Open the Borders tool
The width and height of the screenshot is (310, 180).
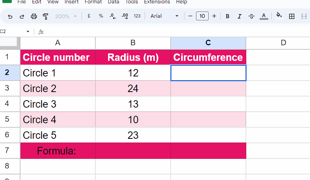point(292,16)
